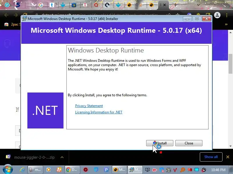The height and width of the screenshot is (174, 233).
Task: Open the 2pac bookmark in bookmarks bar
Action: (x=13, y=24)
